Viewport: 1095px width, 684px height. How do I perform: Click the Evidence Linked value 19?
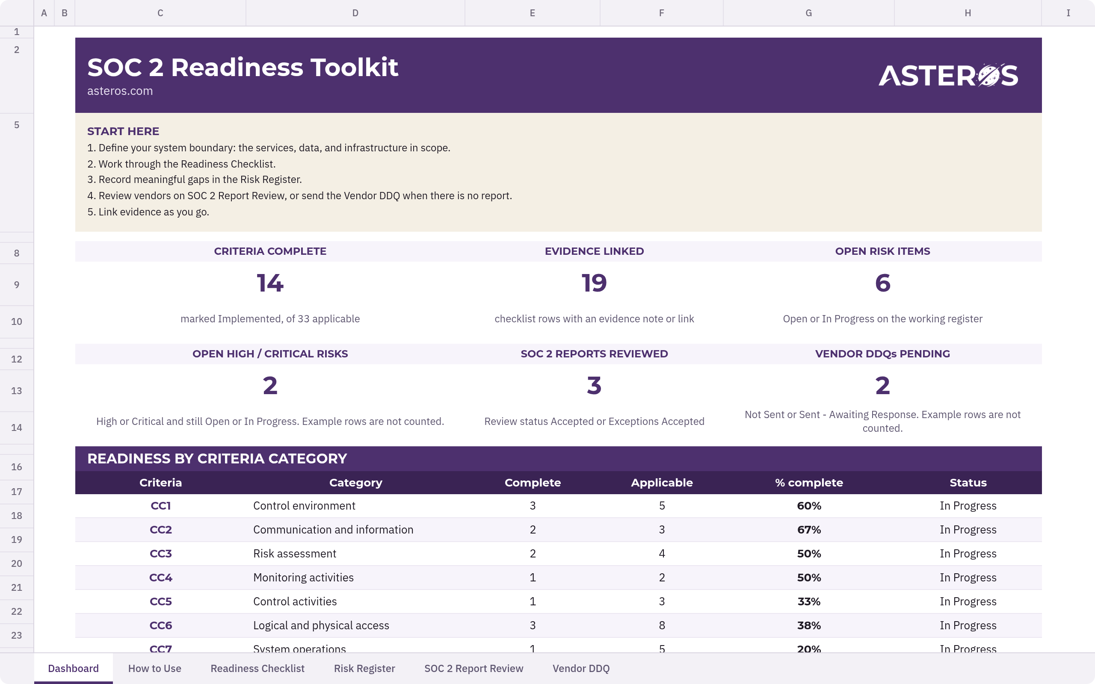coord(594,283)
